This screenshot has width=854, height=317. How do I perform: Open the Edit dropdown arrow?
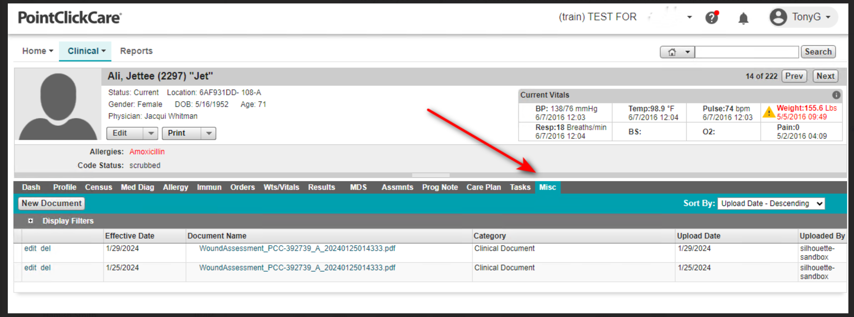pos(151,133)
